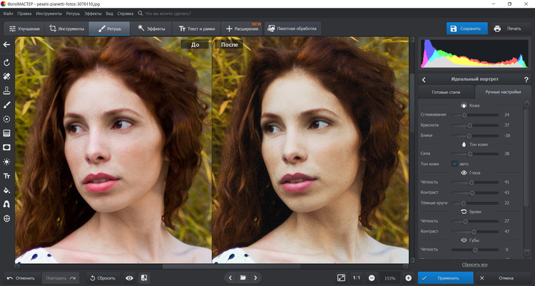Viewport: 535px width, 286px height.
Task: Switch to the 'Готовые стили' tab
Action: (x=445, y=92)
